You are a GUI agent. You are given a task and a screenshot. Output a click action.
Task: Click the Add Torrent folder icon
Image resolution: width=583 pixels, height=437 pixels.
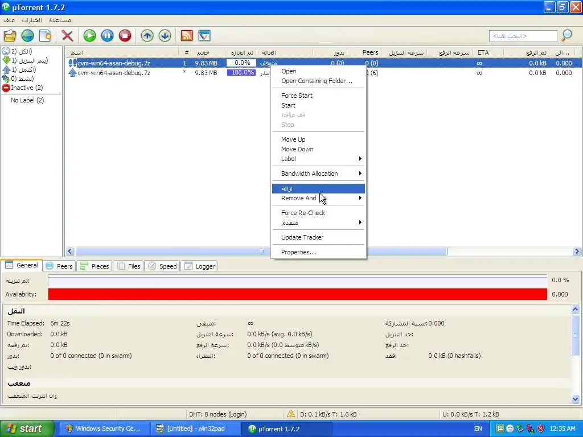(10, 36)
